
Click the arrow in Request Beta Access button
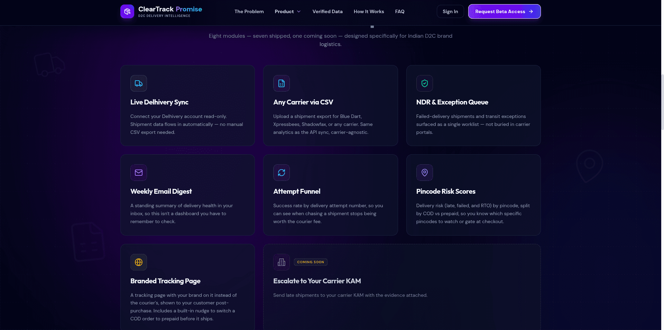(531, 11)
